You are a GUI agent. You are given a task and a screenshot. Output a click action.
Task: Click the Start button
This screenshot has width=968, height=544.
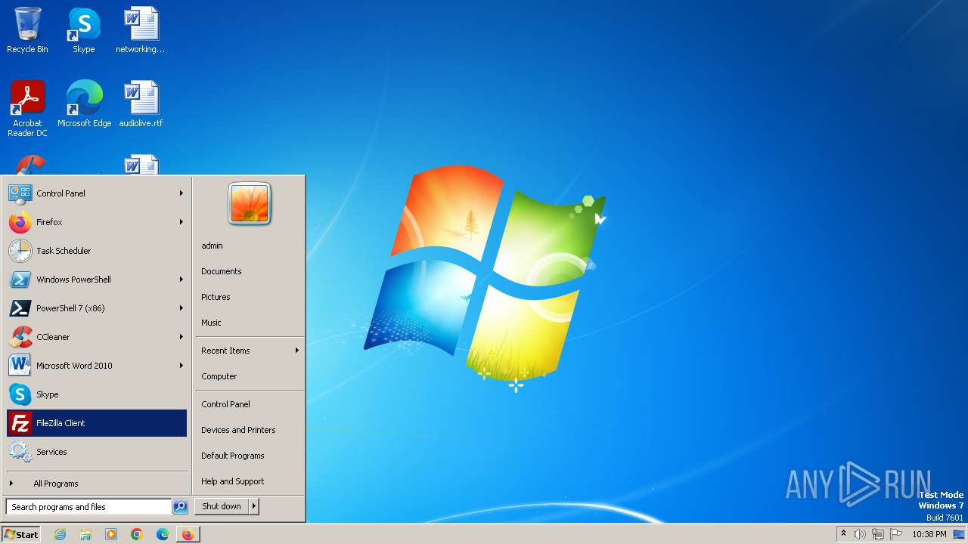pyautogui.click(x=21, y=534)
